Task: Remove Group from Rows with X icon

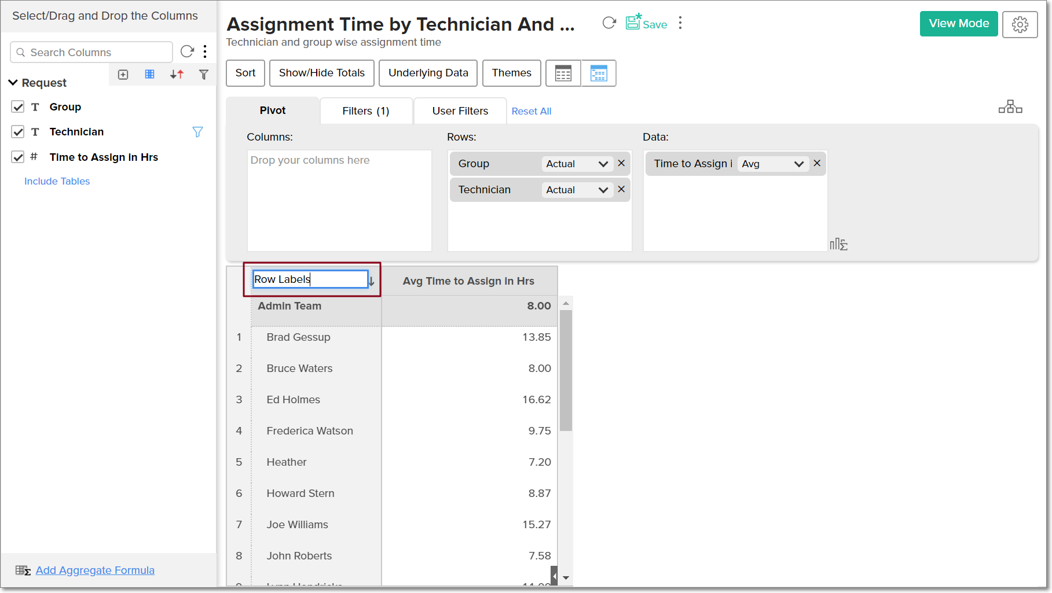Action: point(621,164)
